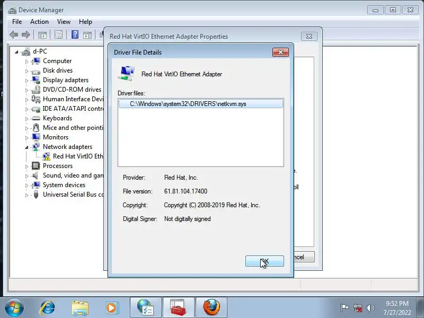Expand the Keyboards node arrow
Screen dimensions: 424x318
[26, 119]
